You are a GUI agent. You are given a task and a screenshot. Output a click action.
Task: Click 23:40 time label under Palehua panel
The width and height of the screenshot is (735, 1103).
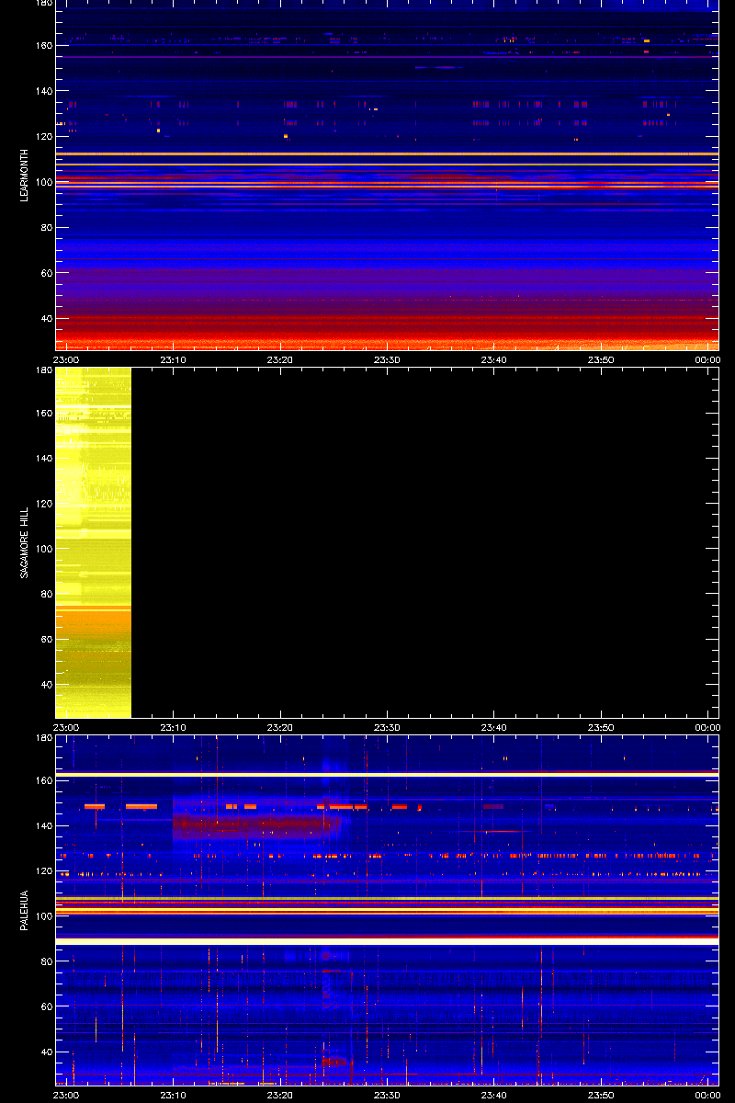click(493, 1095)
